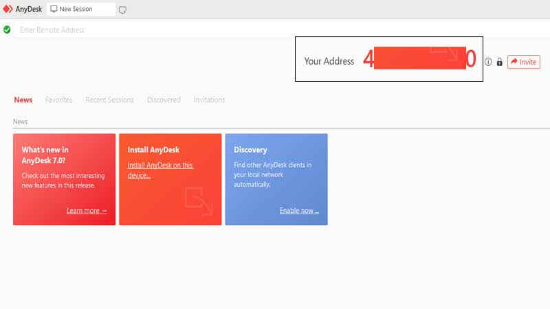The height and width of the screenshot is (309, 550).
Task: Click the lock icon beside Invite
Action: coord(500,62)
